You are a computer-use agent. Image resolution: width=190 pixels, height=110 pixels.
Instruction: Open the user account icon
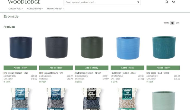point(167,2)
